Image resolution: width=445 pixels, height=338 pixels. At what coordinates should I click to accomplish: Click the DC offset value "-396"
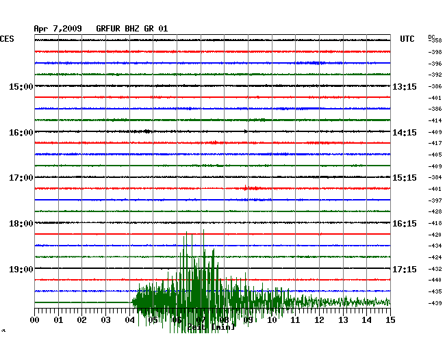pos(435,64)
